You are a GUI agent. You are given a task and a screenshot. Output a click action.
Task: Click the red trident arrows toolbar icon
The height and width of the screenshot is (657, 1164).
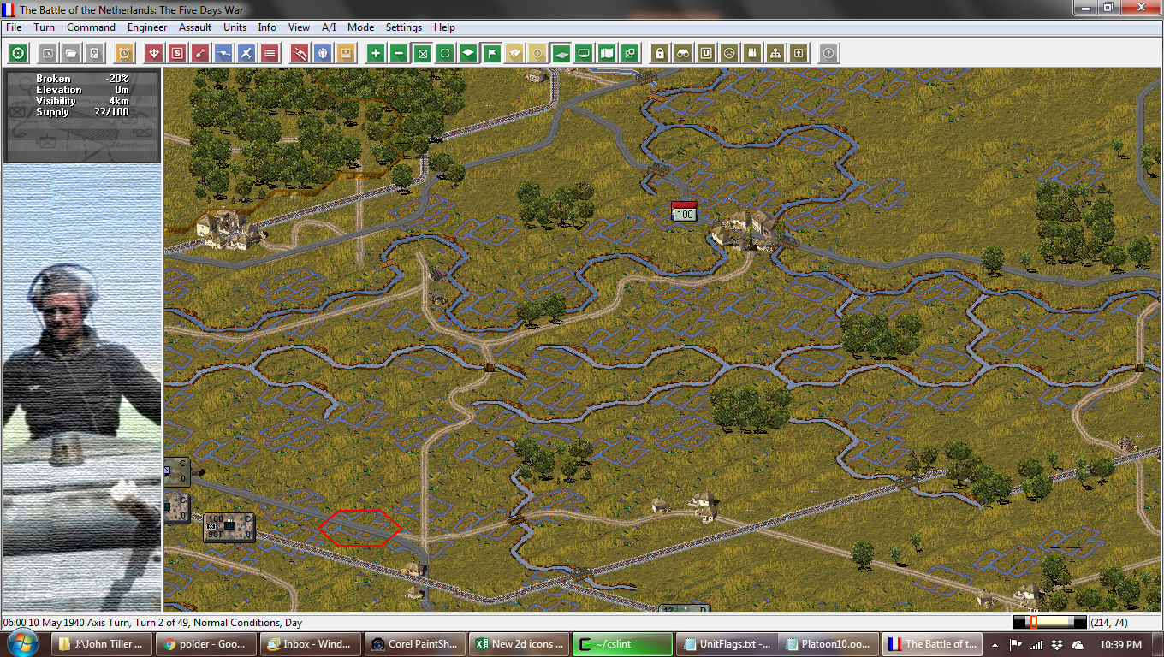coord(154,53)
